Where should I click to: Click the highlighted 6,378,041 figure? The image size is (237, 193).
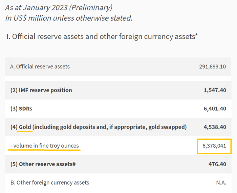click(x=214, y=146)
